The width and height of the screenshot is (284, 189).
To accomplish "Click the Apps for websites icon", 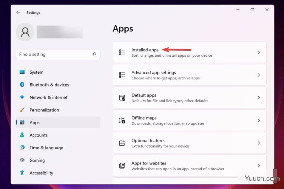I will click(122, 166).
